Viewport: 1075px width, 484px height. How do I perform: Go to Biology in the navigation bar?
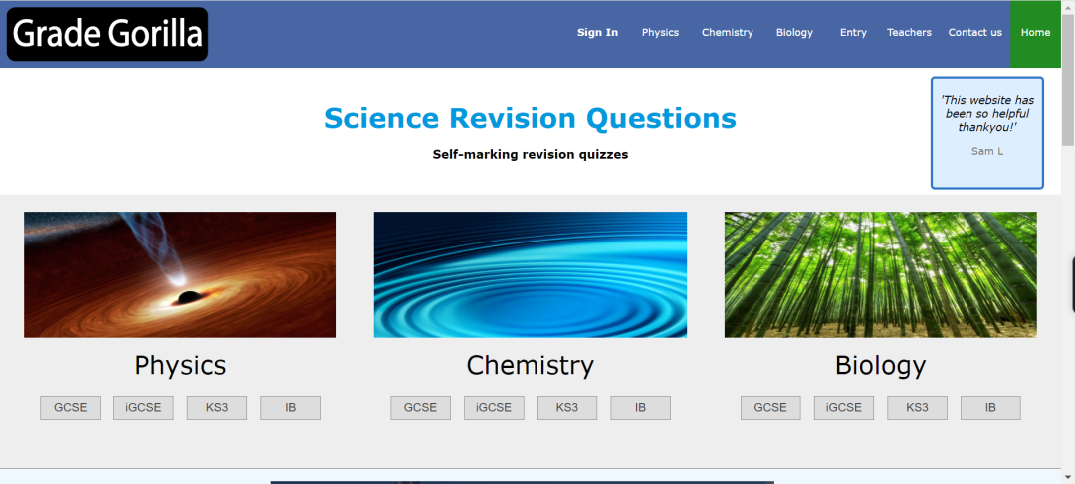[794, 33]
